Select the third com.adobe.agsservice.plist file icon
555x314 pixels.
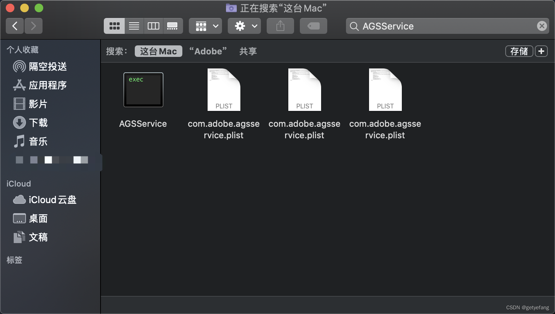(385, 90)
